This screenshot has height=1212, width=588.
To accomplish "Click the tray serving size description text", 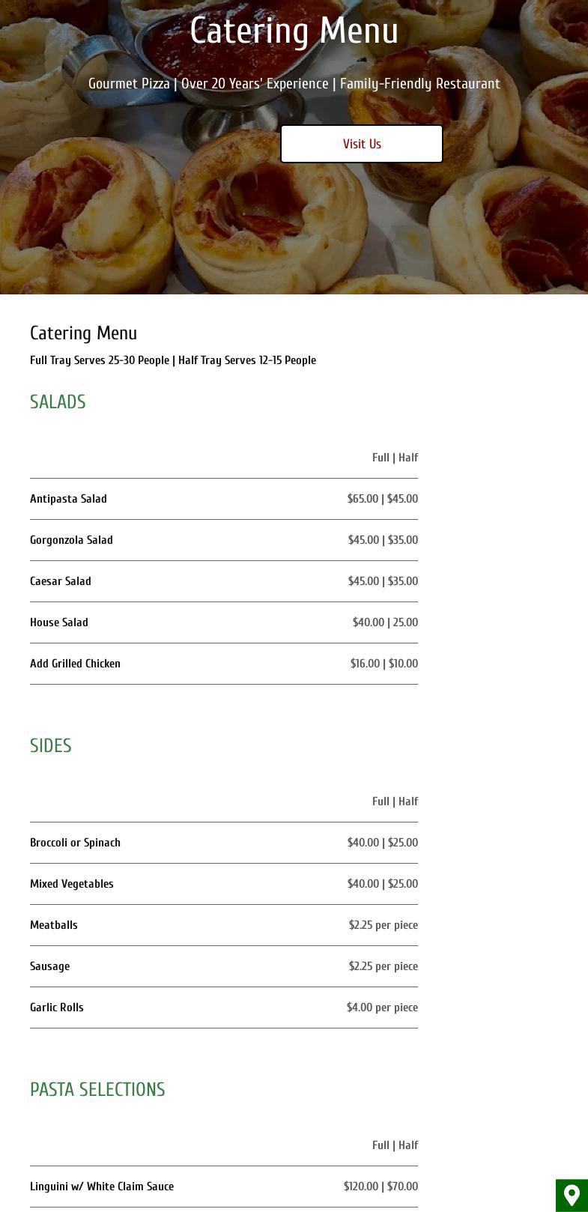I will (x=173, y=360).
